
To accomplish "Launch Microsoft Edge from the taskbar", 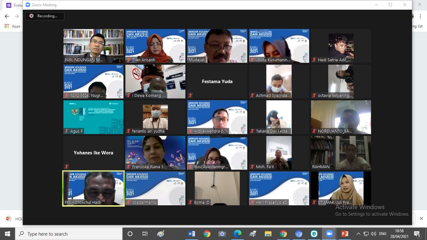I will pos(238,234).
